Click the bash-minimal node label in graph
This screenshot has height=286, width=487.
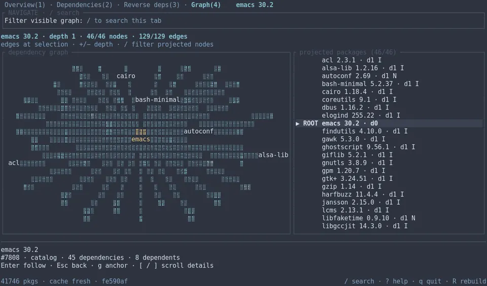pyautogui.click(x=157, y=100)
